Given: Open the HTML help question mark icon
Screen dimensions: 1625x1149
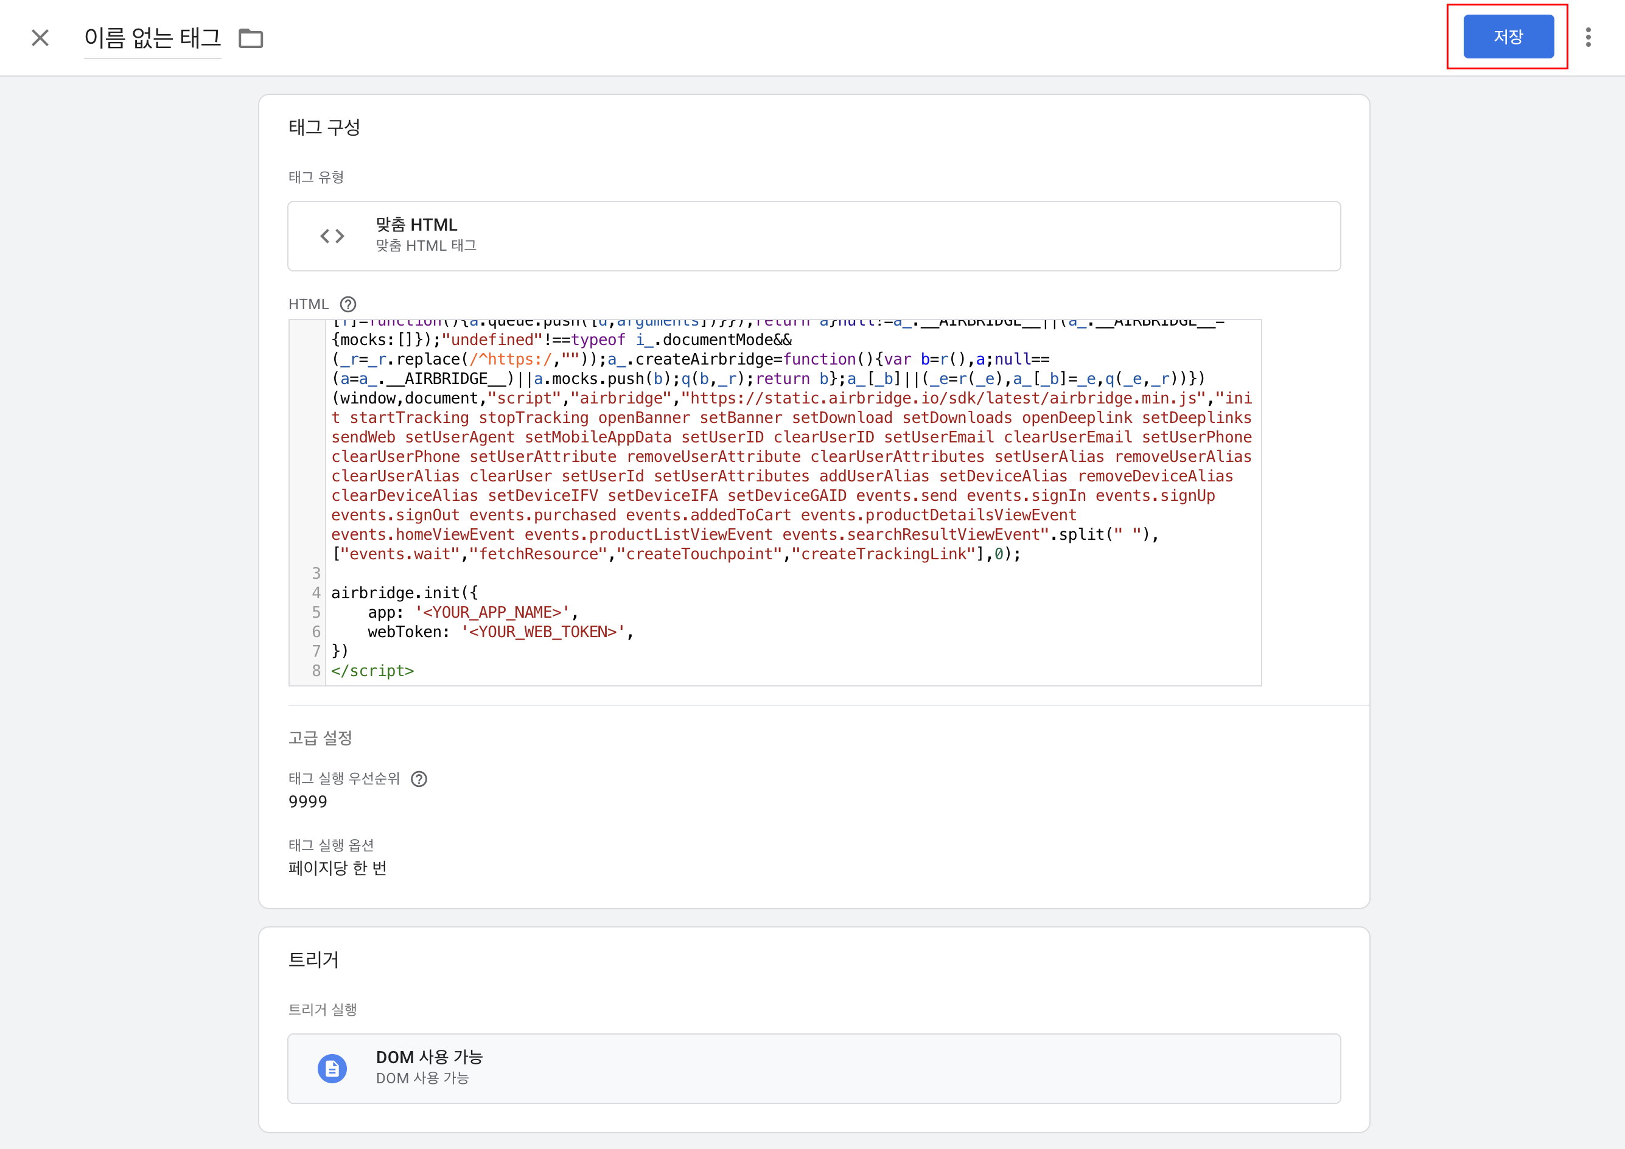Looking at the screenshot, I should point(348,304).
